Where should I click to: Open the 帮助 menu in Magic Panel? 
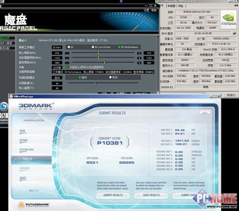tap(154, 11)
